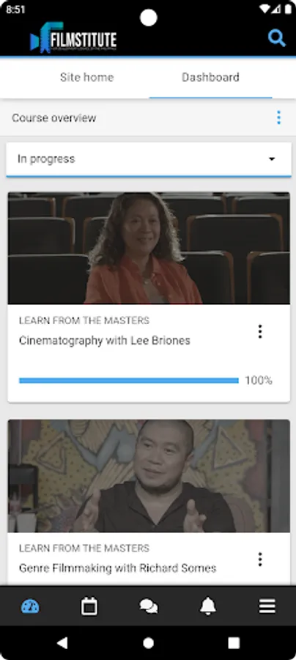Open the hamburger menu icon
This screenshot has width=296, height=660.
(x=267, y=606)
